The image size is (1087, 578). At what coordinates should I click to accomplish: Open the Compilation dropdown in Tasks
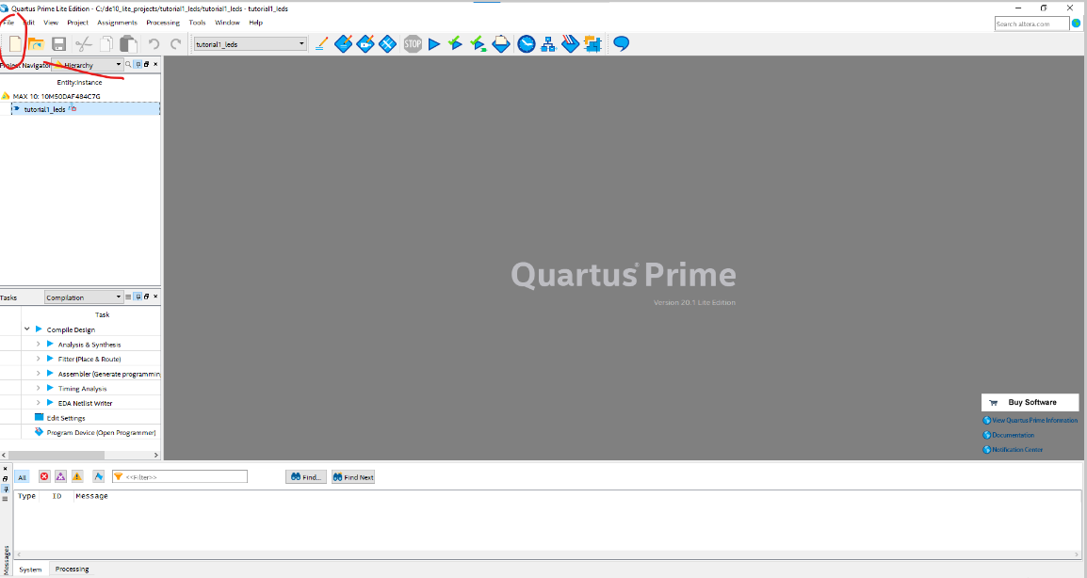pos(84,297)
